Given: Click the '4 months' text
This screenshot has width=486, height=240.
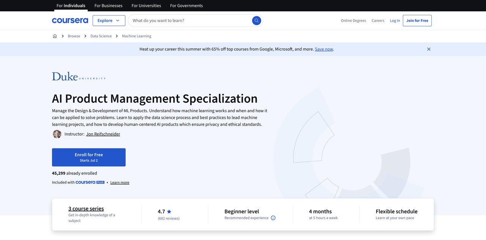Looking at the screenshot, I should click(x=320, y=212).
